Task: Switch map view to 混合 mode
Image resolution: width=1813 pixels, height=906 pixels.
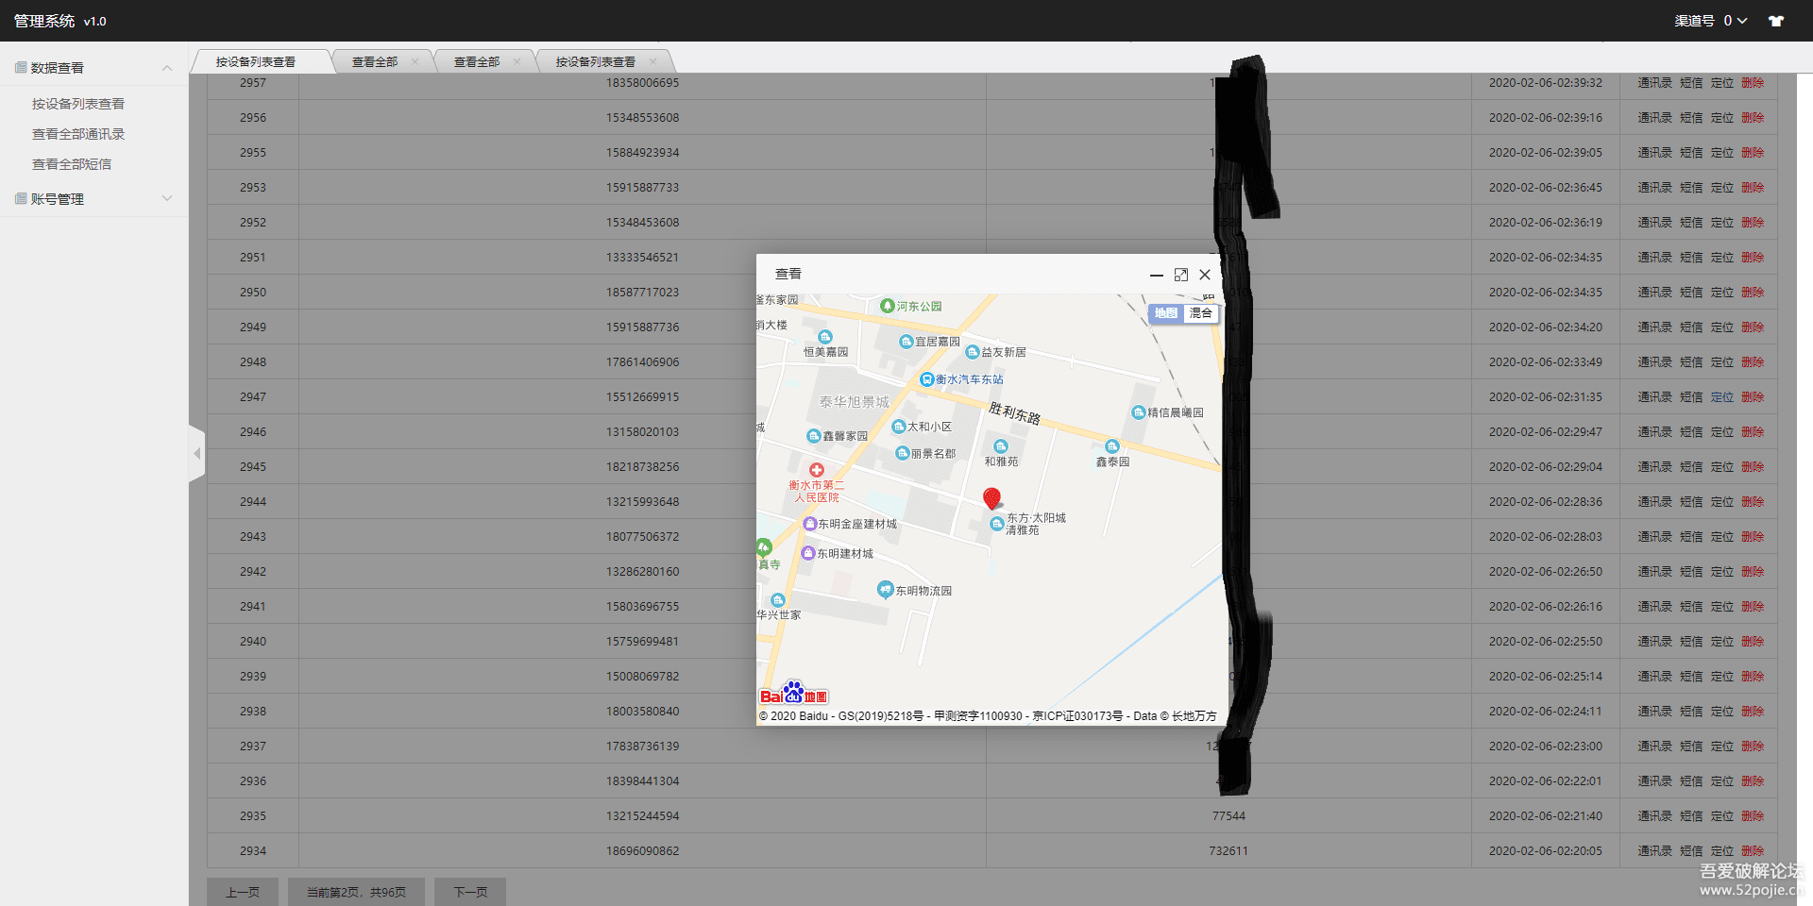Action: tap(1200, 313)
